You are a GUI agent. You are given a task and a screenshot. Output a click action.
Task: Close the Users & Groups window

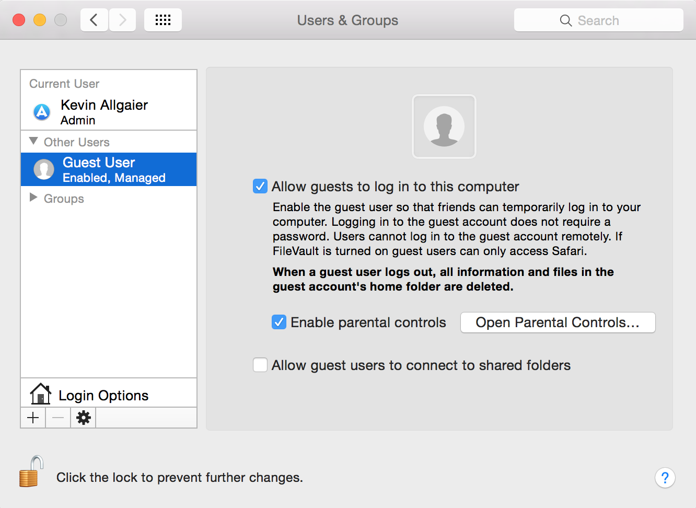19,20
